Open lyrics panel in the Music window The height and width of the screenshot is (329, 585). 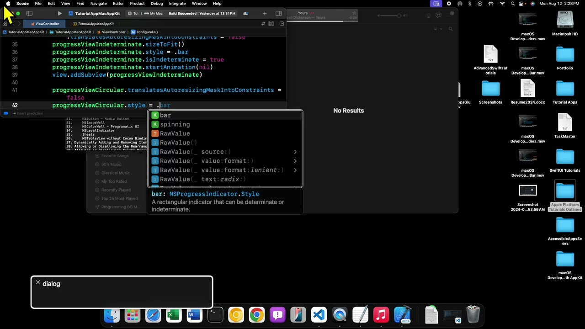pos(438,16)
